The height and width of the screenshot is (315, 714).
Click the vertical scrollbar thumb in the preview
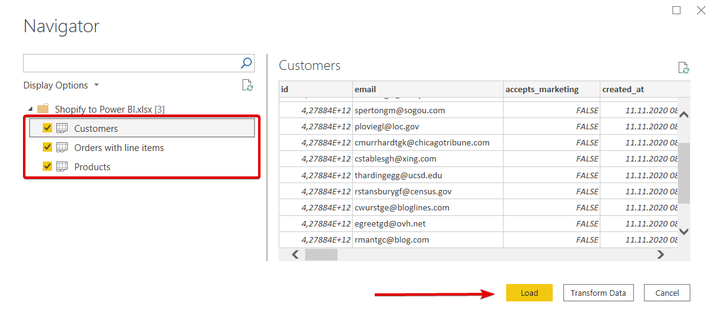[x=684, y=173]
